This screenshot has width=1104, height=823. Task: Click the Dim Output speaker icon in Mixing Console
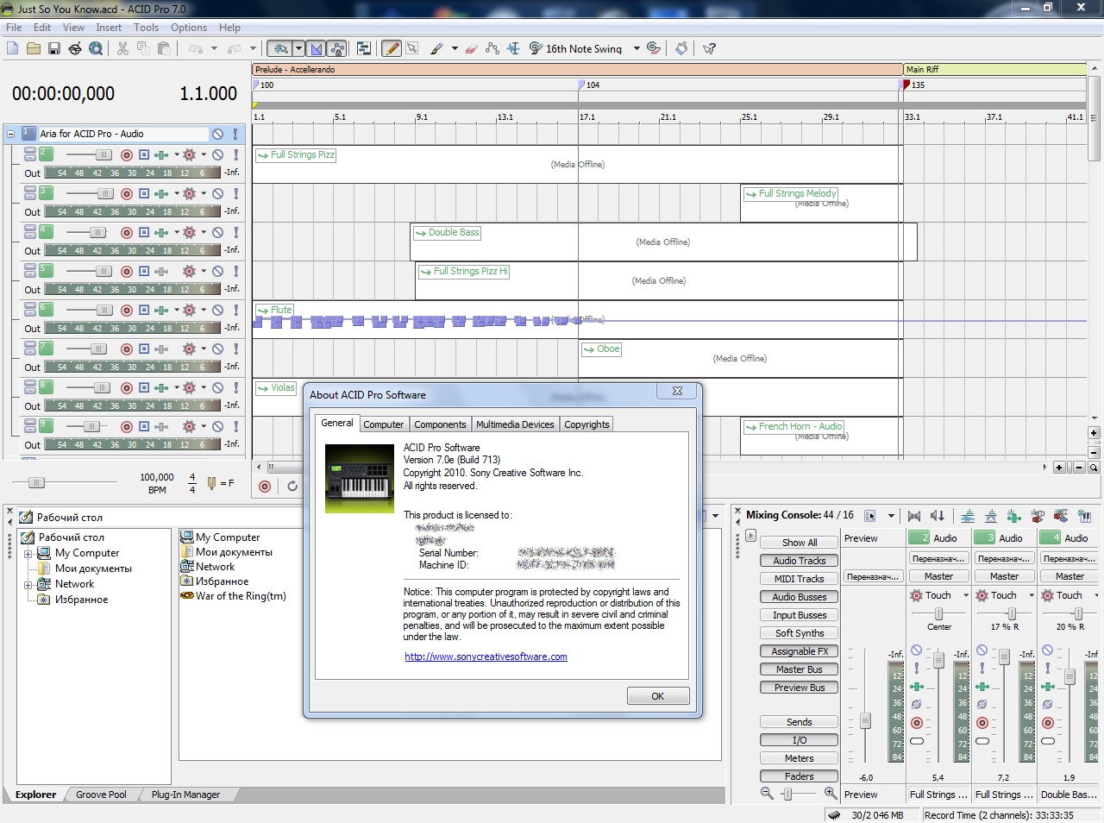938,516
